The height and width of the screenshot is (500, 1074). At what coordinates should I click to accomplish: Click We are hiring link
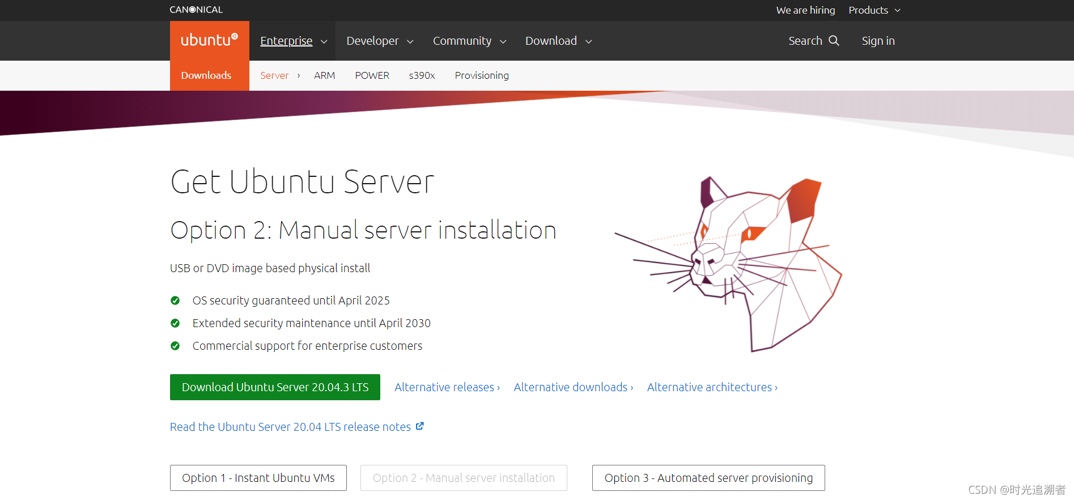pos(805,10)
